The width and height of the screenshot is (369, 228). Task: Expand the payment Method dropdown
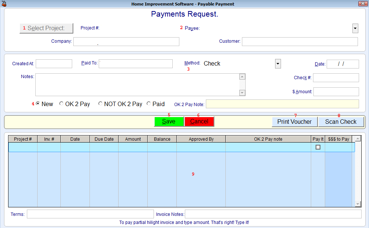(x=278, y=64)
